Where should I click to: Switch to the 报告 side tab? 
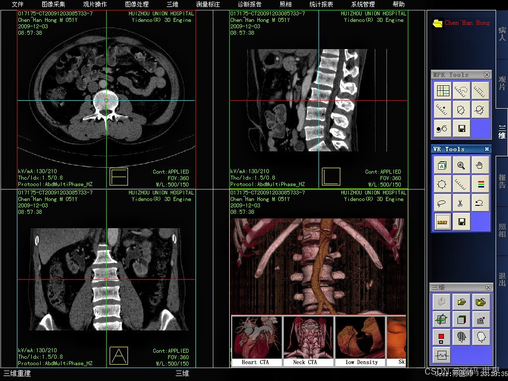pos(502,182)
